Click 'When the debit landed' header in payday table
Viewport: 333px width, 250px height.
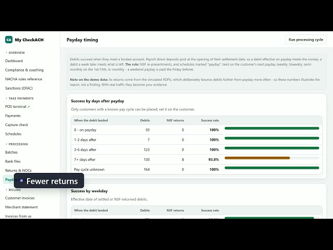91,120
